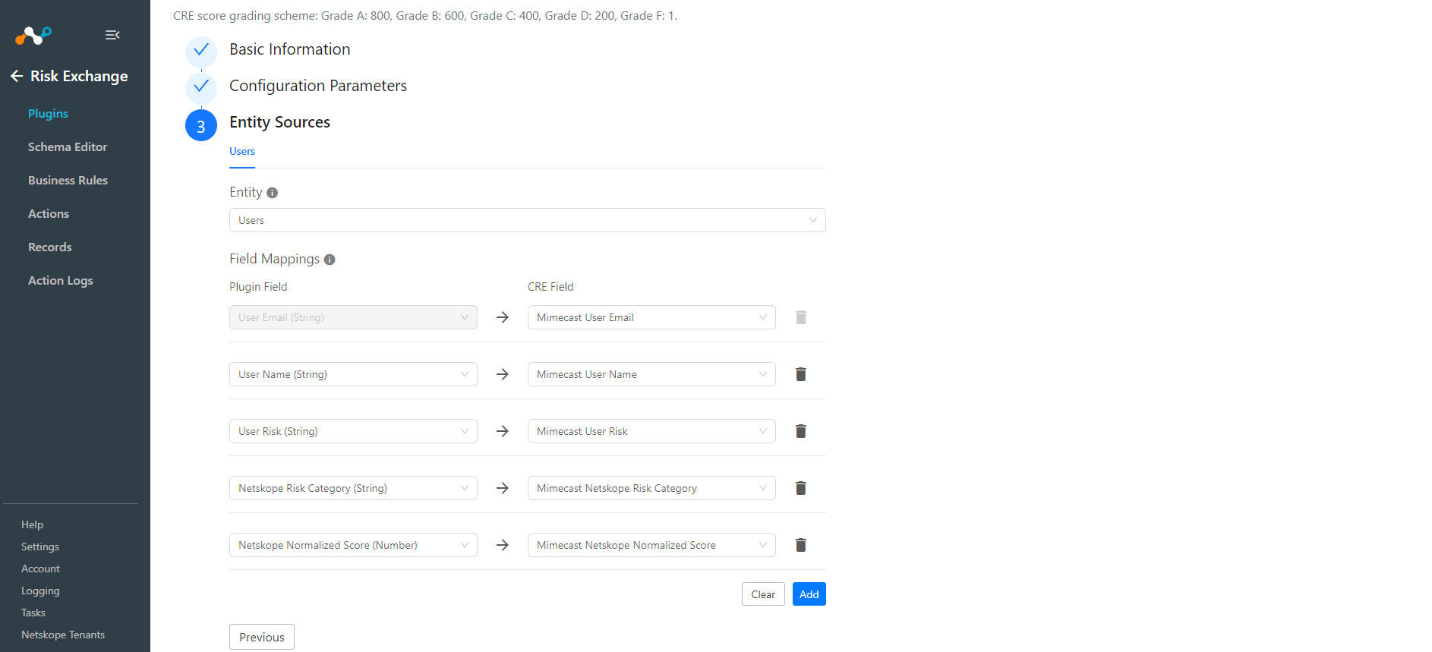Click the Previous button

coord(262,637)
